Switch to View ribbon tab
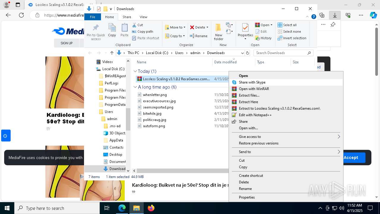Screen dimensions: 380x214 pos(143,17)
